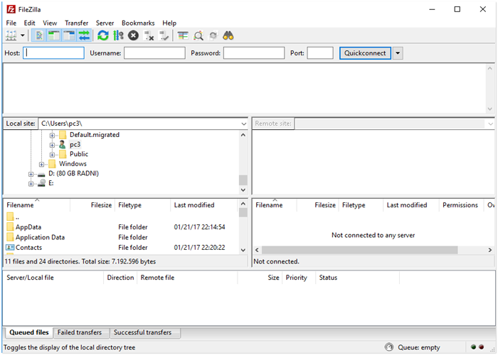
Task: Select D: (80 GB RADNI) drive
Action: [73, 173]
